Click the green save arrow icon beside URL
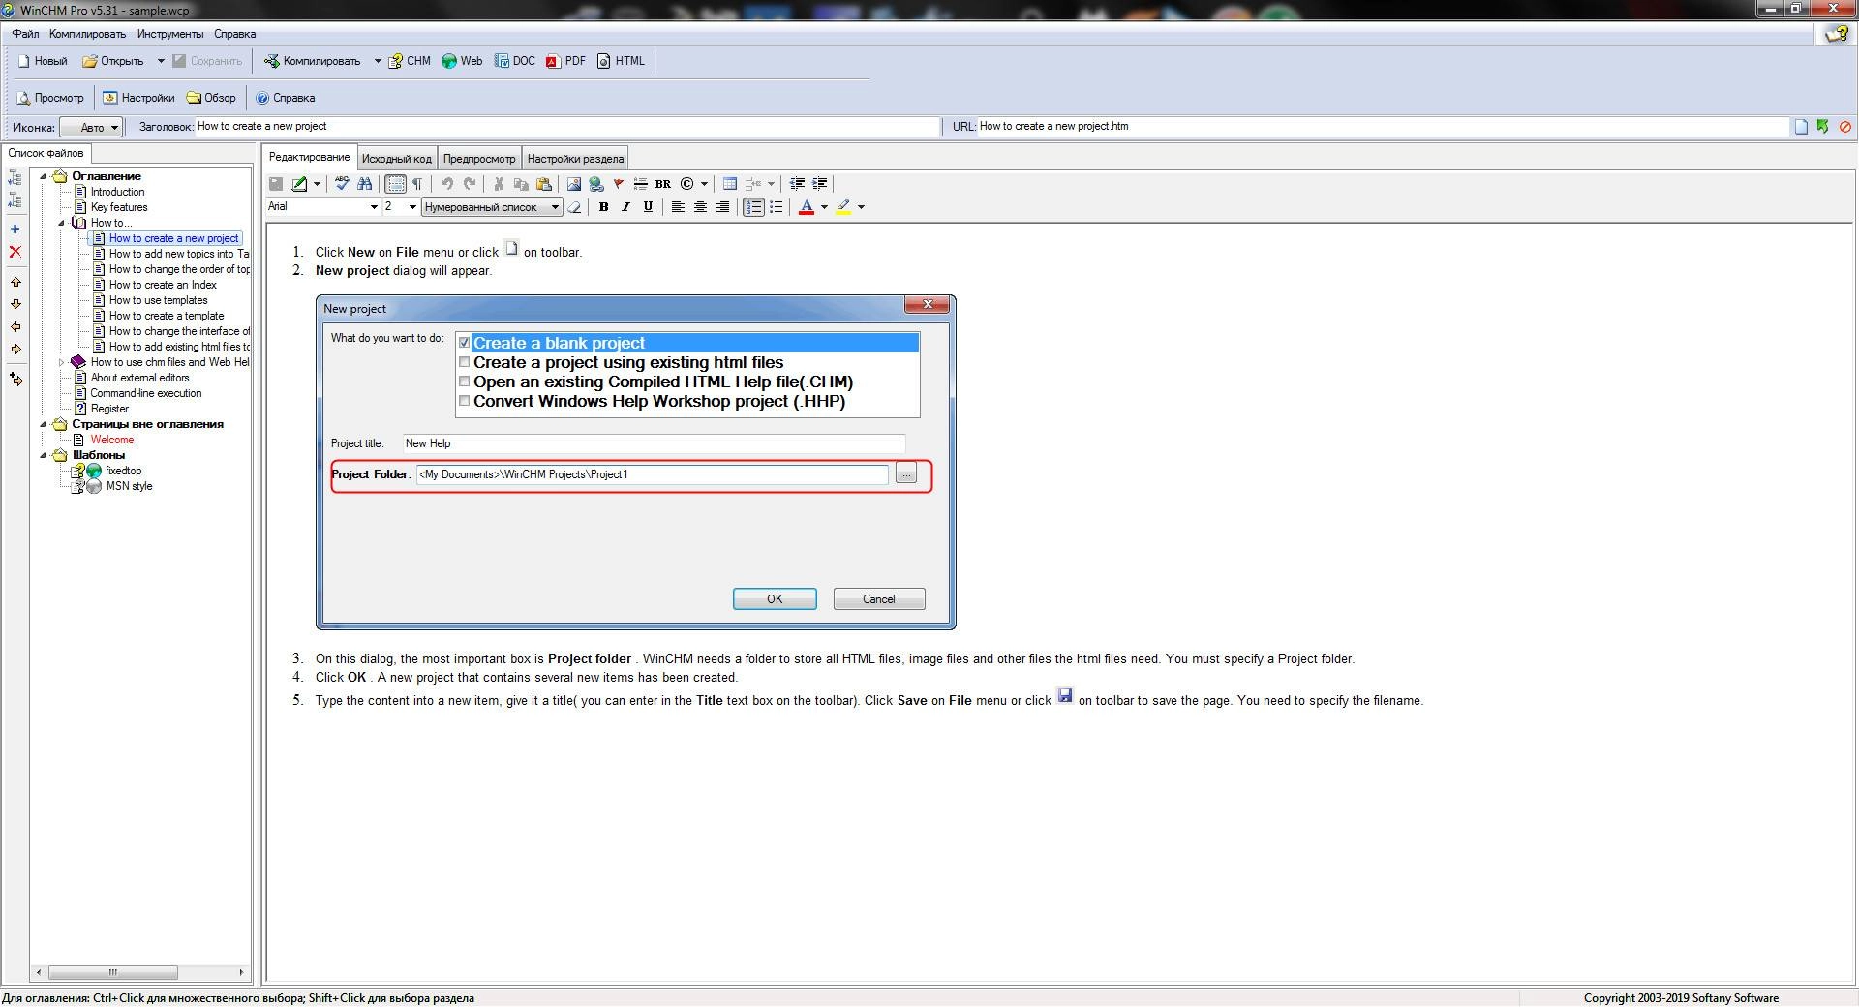 tap(1823, 126)
